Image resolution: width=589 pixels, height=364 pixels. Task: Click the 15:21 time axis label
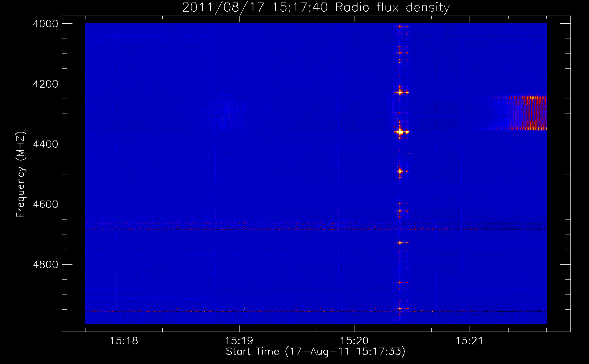point(470,341)
